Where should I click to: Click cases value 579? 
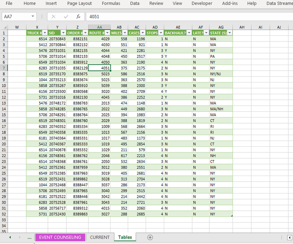(137, 150)
